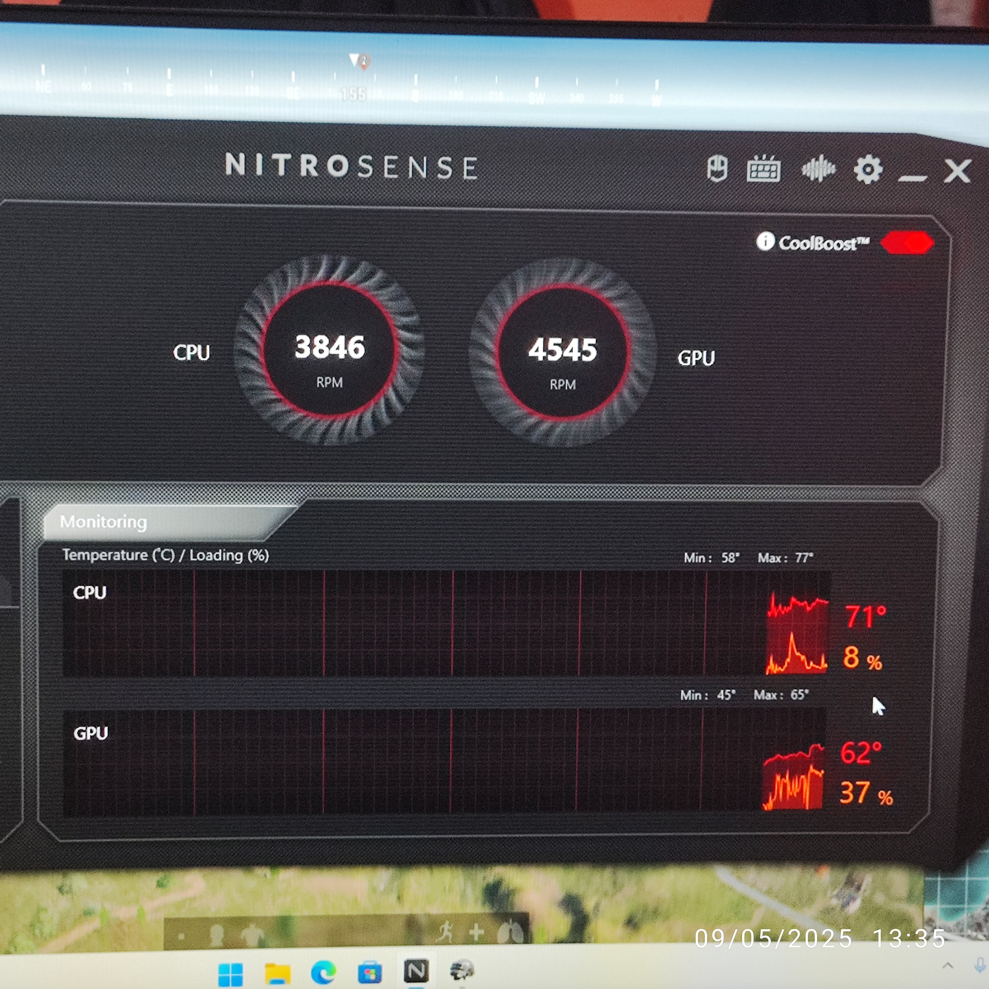Click the sprint runner icon in game HUD
Screen dimensions: 989x989
tap(445, 932)
